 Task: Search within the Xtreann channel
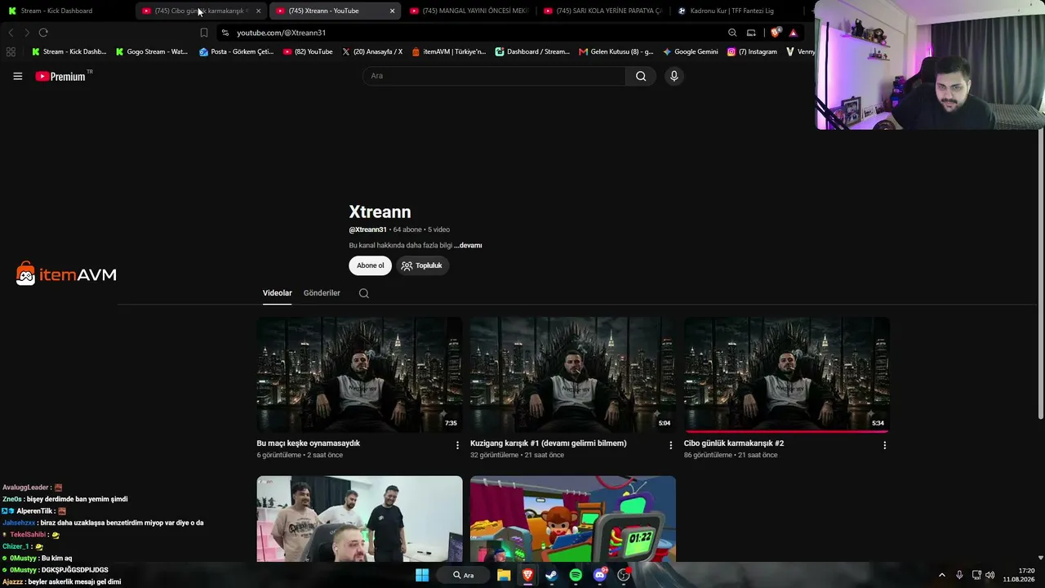point(364,293)
